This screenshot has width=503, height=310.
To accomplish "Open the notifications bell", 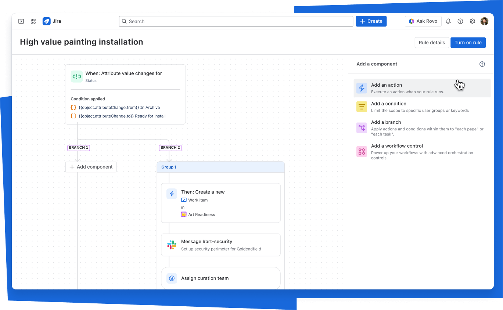I will [x=448, y=21].
